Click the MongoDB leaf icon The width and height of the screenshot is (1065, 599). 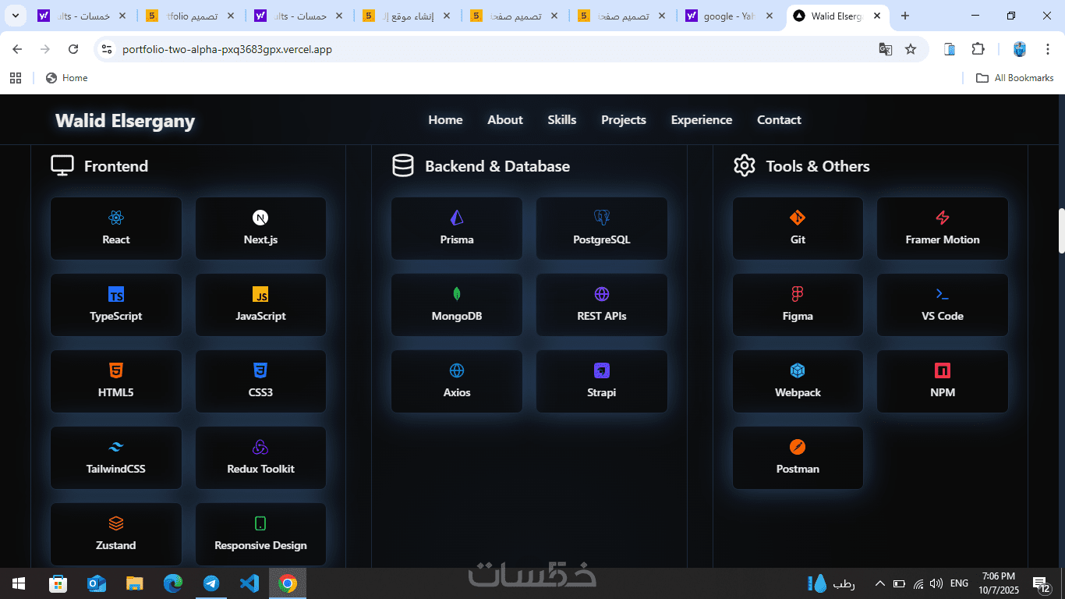pos(457,294)
